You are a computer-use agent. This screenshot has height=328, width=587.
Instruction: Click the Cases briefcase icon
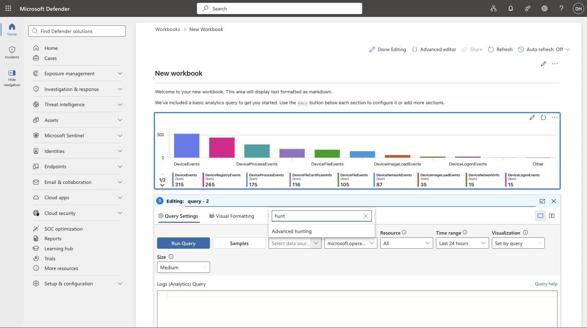coord(36,58)
